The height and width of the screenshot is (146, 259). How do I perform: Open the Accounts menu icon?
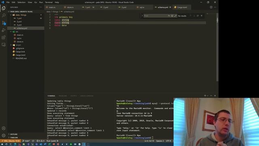point(4,128)
